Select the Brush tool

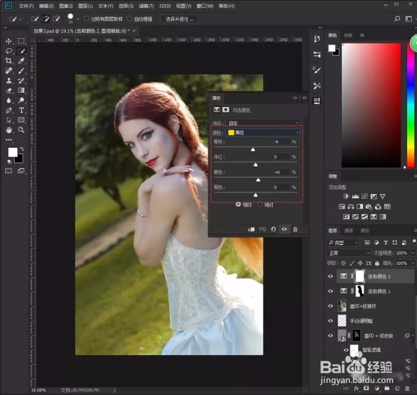tap(21, 71)
